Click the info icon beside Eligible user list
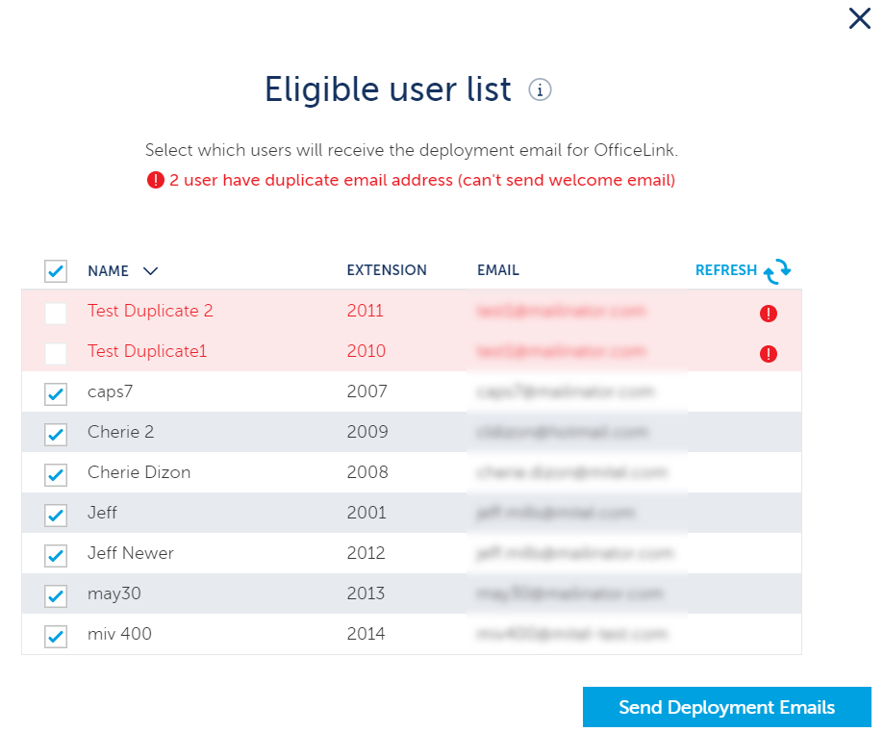 pos(541,90)
